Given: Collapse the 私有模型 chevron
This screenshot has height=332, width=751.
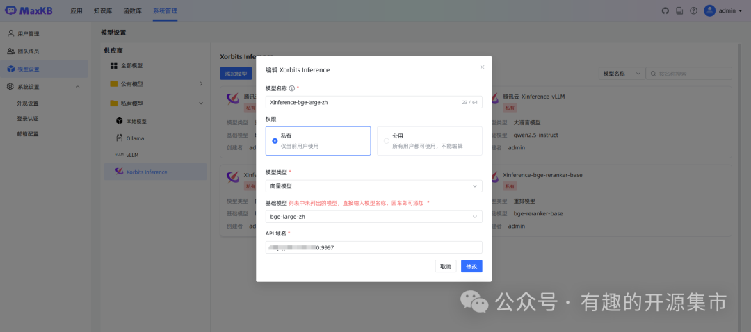Looking at the screenshot, I should pyautogui.click(x=201, y=103).
